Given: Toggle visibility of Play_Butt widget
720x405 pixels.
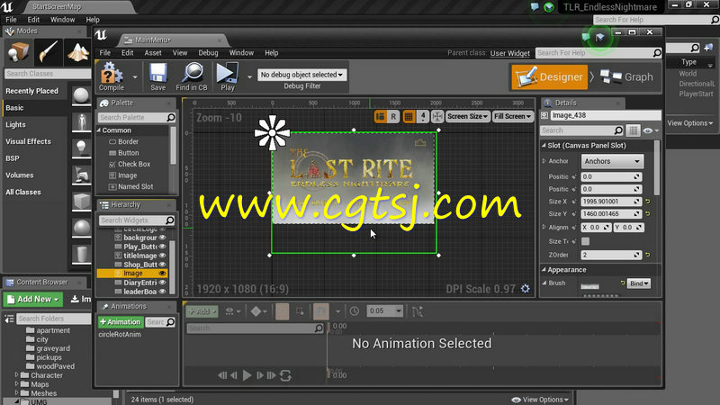Looking at the screenshot, I should [x=162, y=247].
